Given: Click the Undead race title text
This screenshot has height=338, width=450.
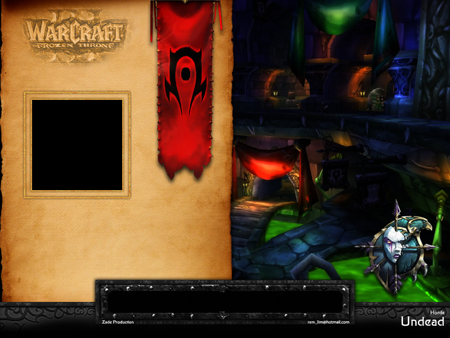Looking at the screenshot, I should (x=422, y=321).
